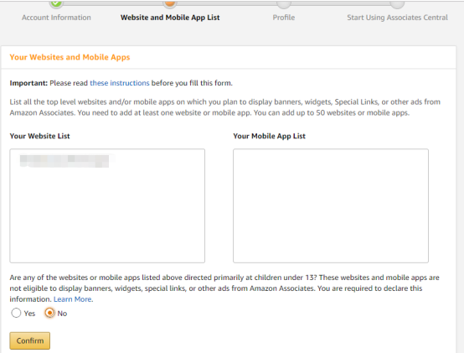Select the blurred website entry in list
The image size is (464, 353).
[x=64, y=161]
